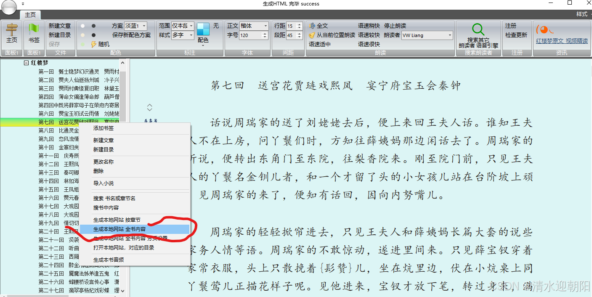This screenshot has height=297, width=592.
Task: Select the dark gray dot, top row
Action: tap(93, 26)
